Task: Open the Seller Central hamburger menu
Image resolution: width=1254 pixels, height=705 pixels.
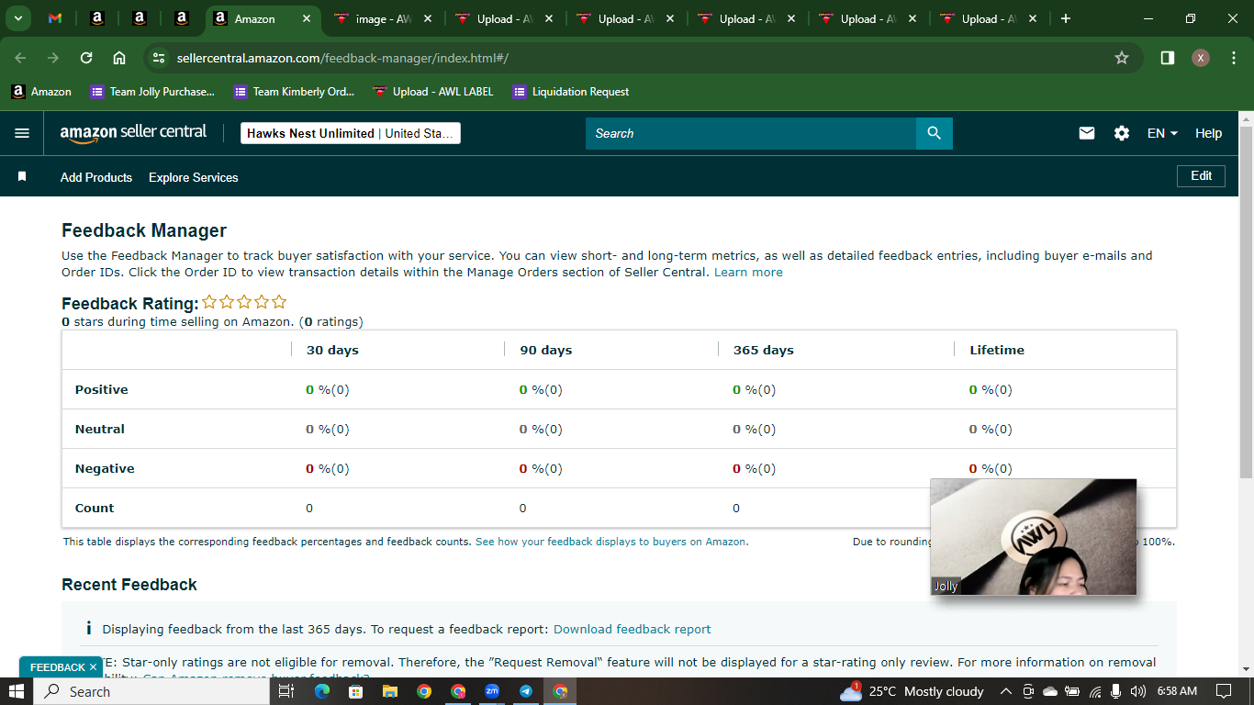Action: (22, 133)
